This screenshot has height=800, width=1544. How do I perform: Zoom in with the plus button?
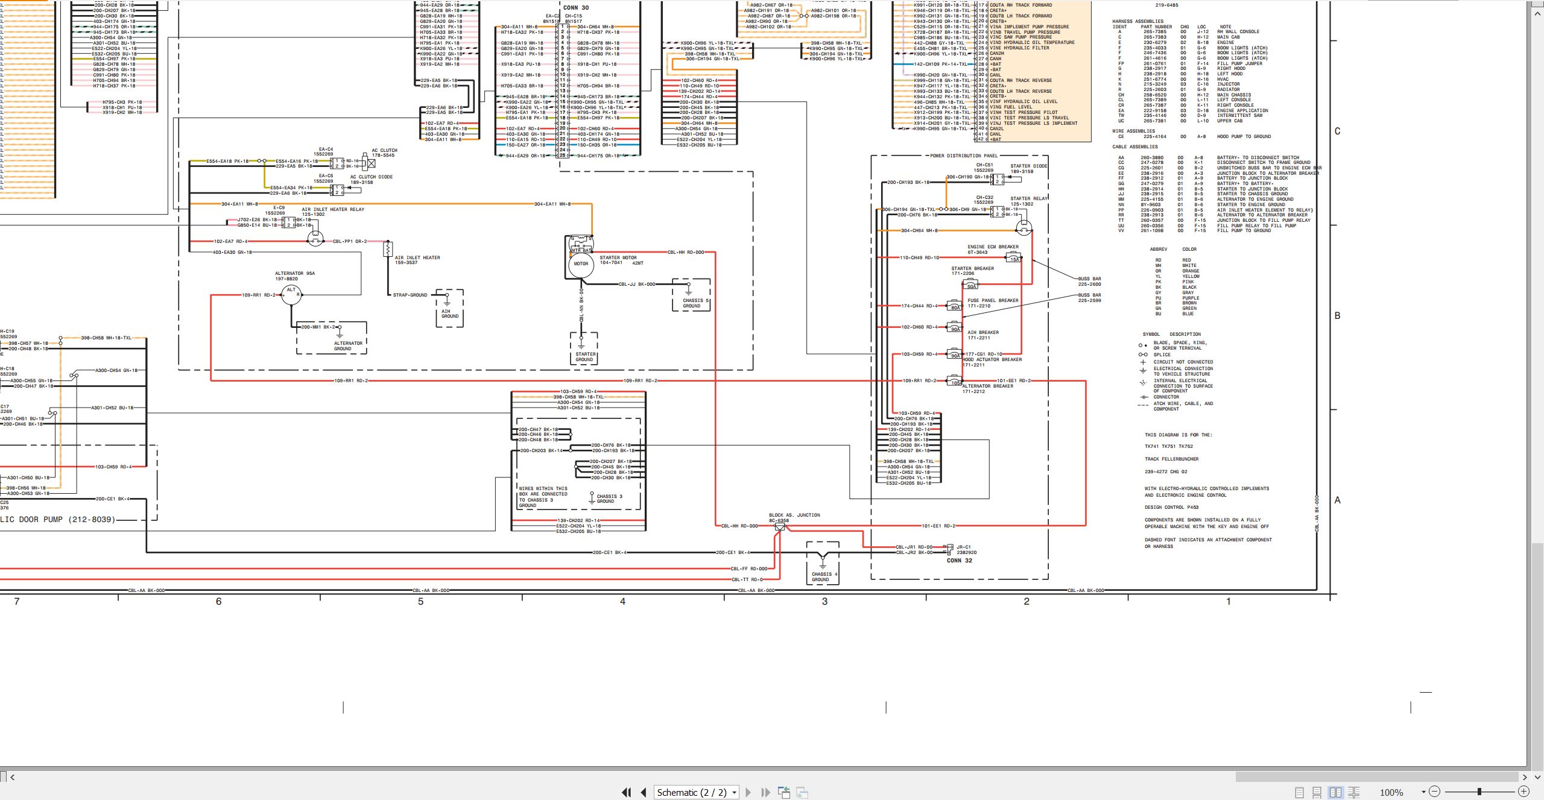[1523, 792]
